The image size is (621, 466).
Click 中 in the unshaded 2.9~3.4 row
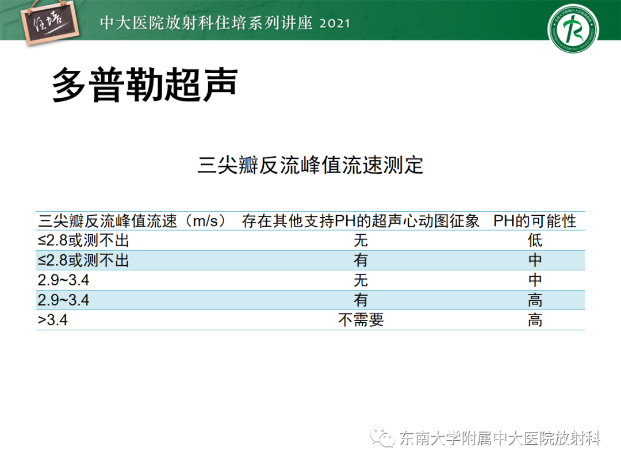[x=535, y=280]
